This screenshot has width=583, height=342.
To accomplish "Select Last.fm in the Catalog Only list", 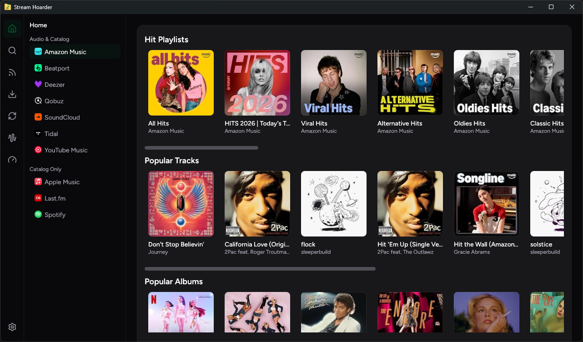I will pos(75,198).
